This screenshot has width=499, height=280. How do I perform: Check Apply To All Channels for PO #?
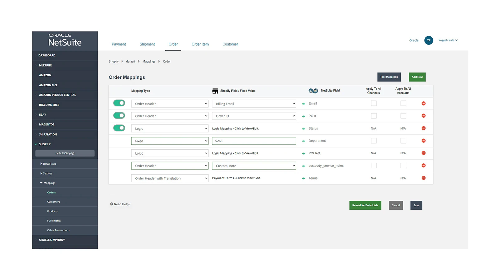tap(374, 116)
